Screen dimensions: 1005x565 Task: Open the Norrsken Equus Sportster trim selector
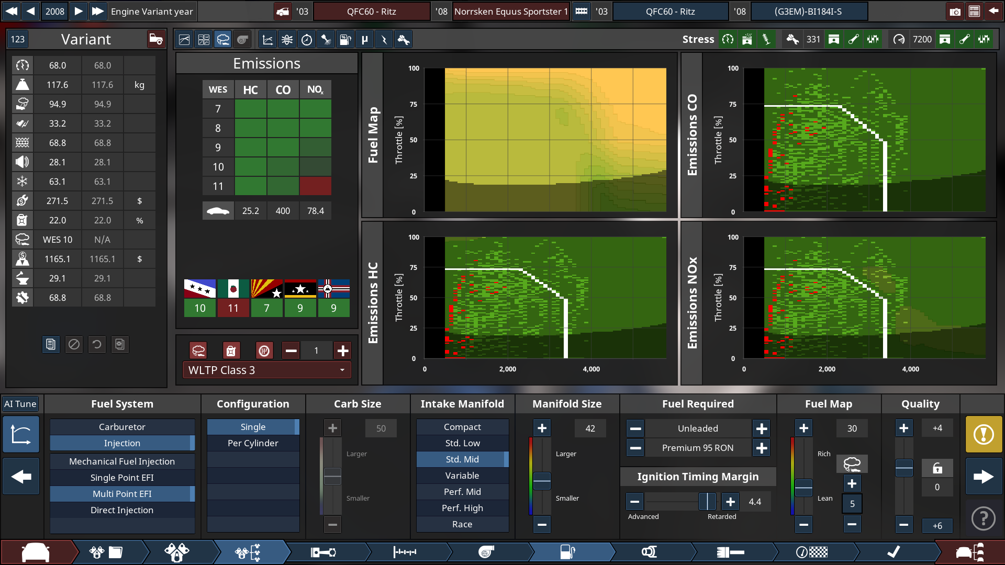[x=510, y=11]
